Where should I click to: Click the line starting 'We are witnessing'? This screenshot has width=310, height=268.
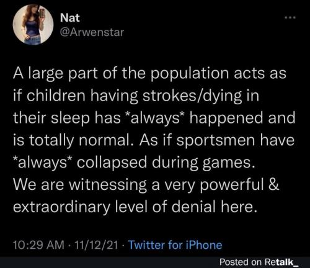point(146,185)
